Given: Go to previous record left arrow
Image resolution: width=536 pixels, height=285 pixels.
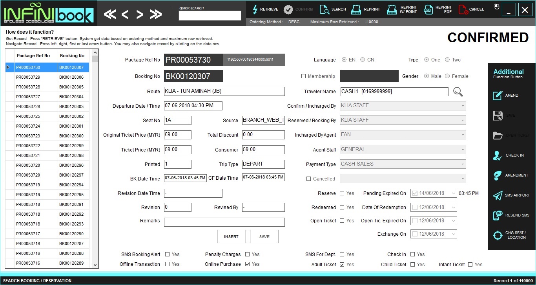Looking at the screenshot, I should point(125,15).
